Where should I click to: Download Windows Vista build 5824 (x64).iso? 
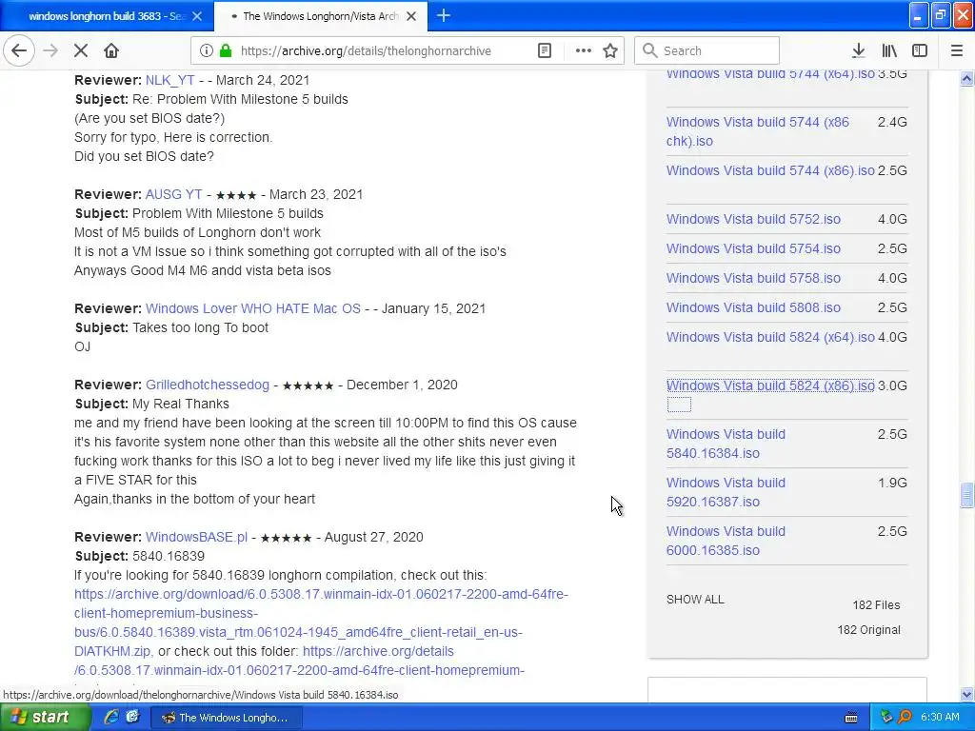coord(770,337)
